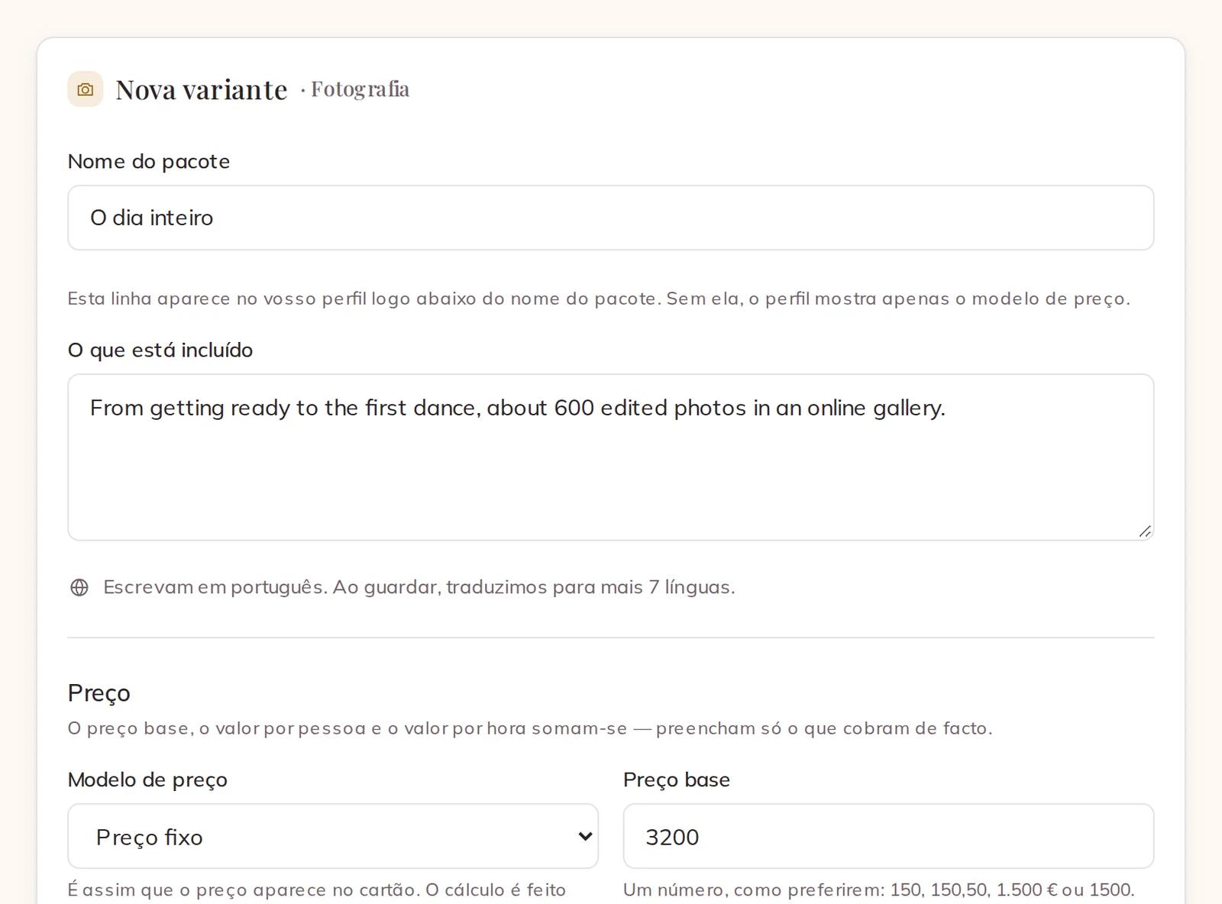Click the 'Escrevam em português' translation note
The width and height of the screenshot is (1222, 904).
419,587
